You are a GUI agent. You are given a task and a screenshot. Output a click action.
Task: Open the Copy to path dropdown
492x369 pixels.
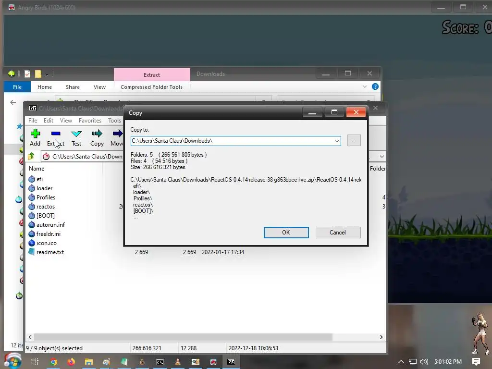[x=337, y=141]
